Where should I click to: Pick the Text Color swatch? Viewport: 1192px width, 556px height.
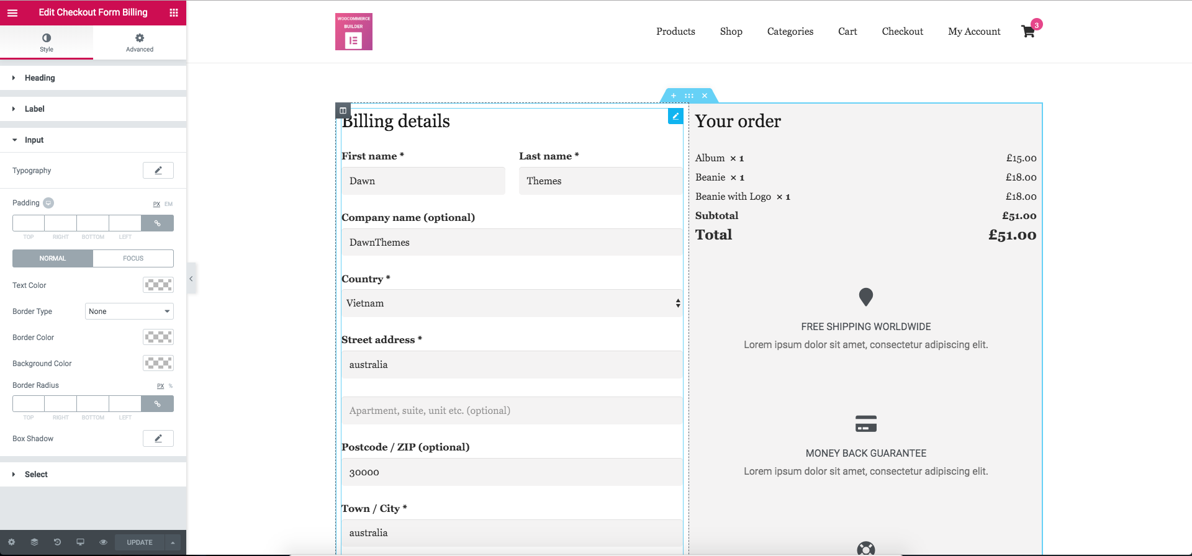click(x=158, y=285)
